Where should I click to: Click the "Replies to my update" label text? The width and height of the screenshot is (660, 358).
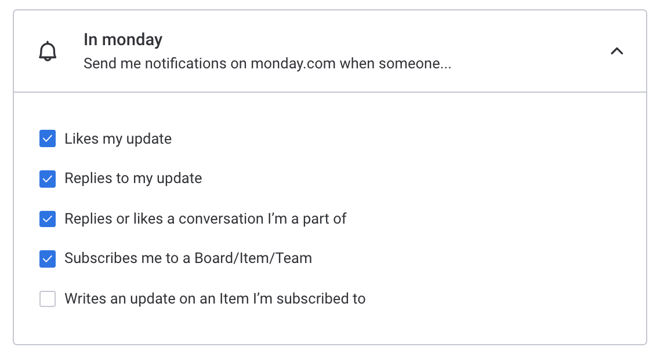point(133,178)
